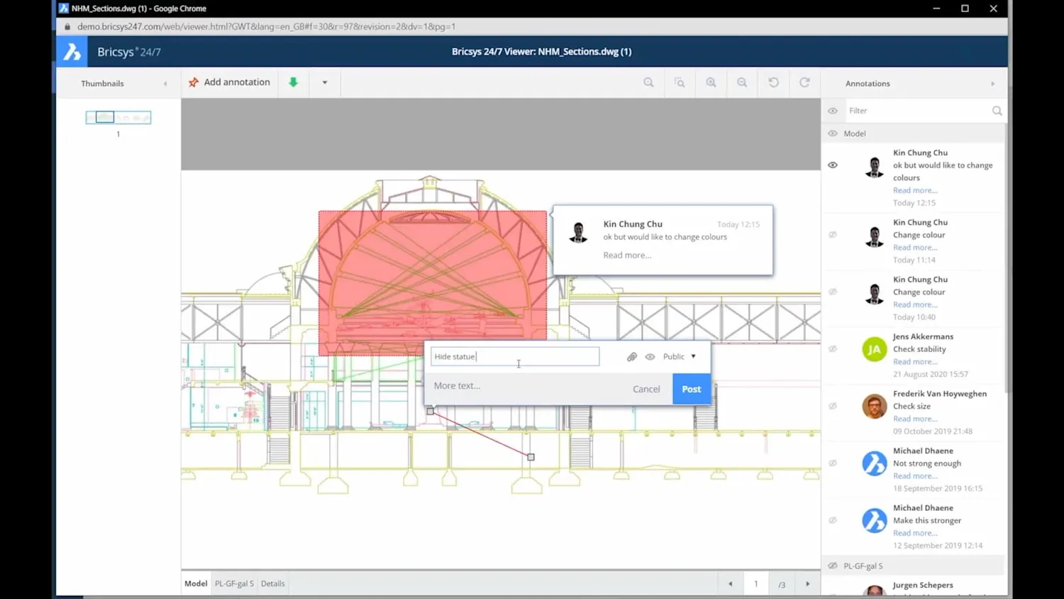
Task: Switch to the PL-GF-gal S tab
Action: click(233, 583)
